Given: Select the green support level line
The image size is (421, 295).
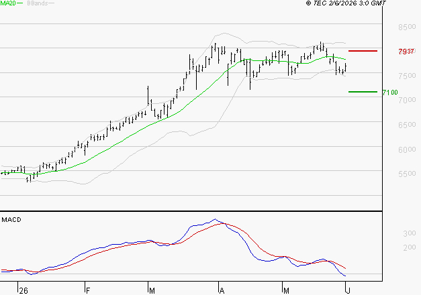Looking at the screenshot, I should tap(363, 92).
